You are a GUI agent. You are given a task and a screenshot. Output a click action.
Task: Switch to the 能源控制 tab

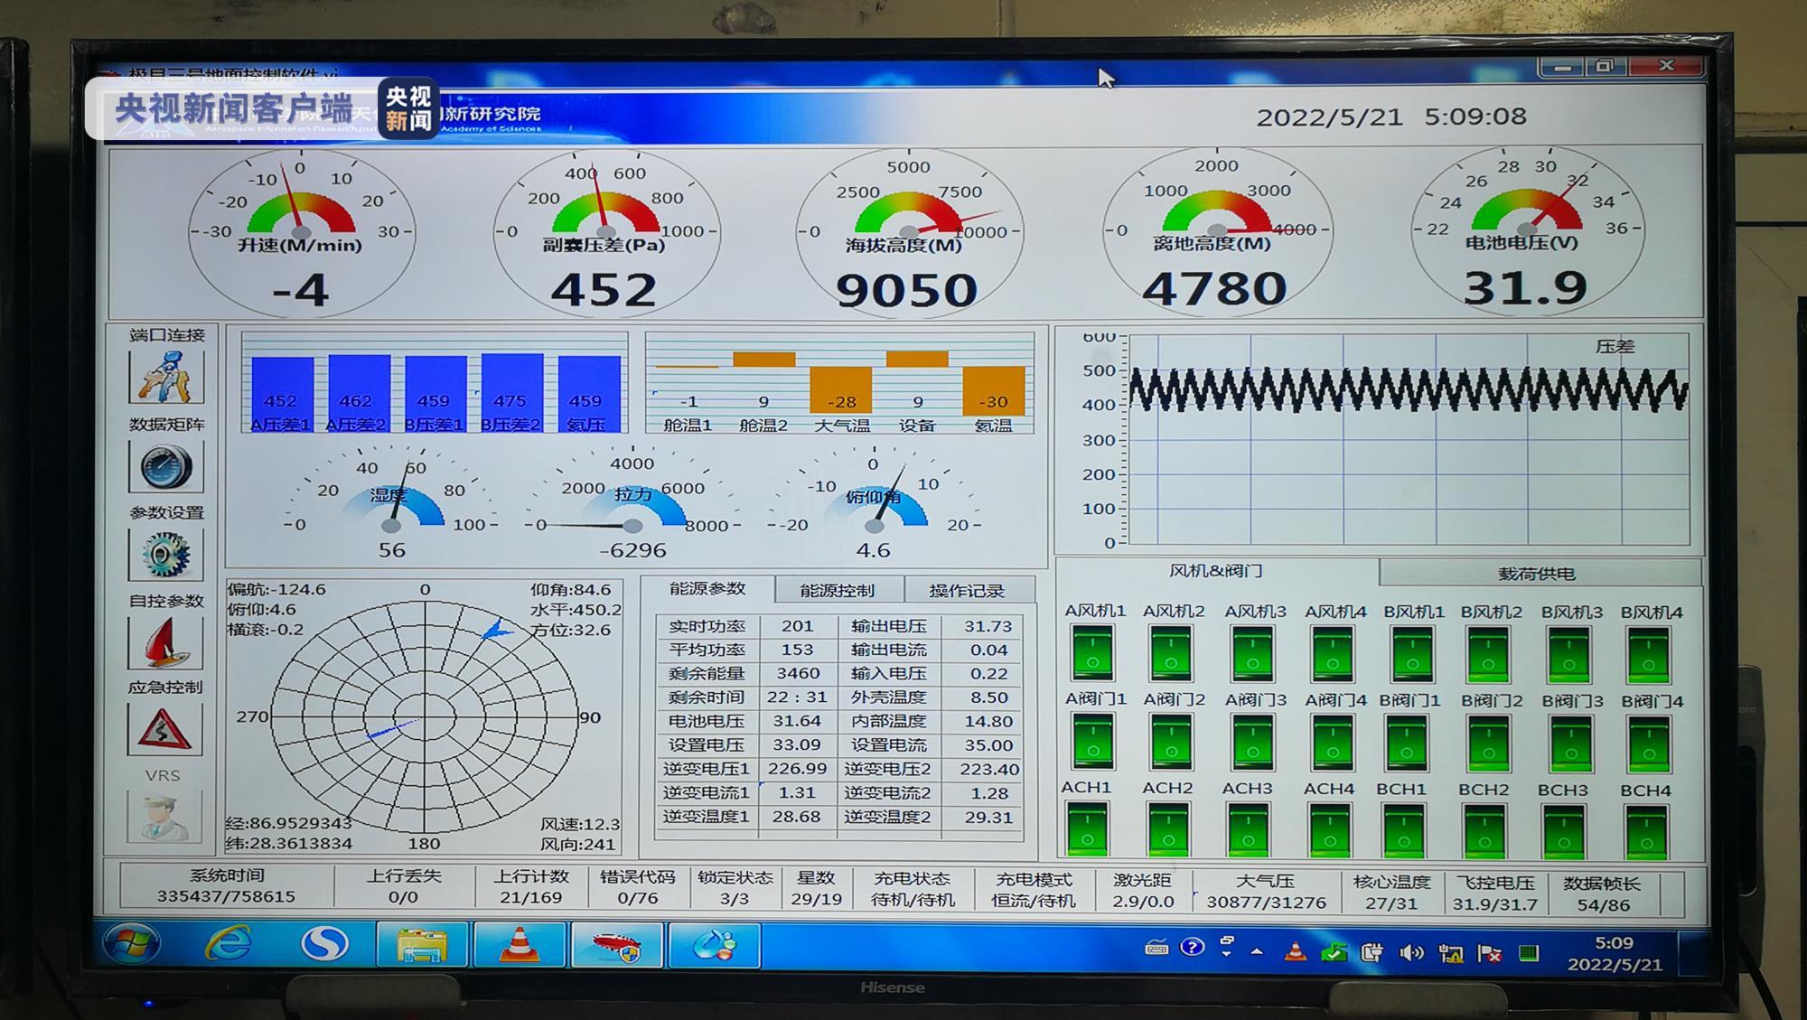coord(838,591)
